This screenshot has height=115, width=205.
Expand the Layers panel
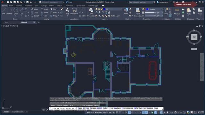click(105, 19)
